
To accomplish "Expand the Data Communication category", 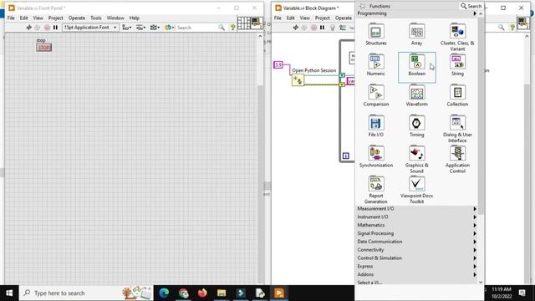I will pos(416,242).
